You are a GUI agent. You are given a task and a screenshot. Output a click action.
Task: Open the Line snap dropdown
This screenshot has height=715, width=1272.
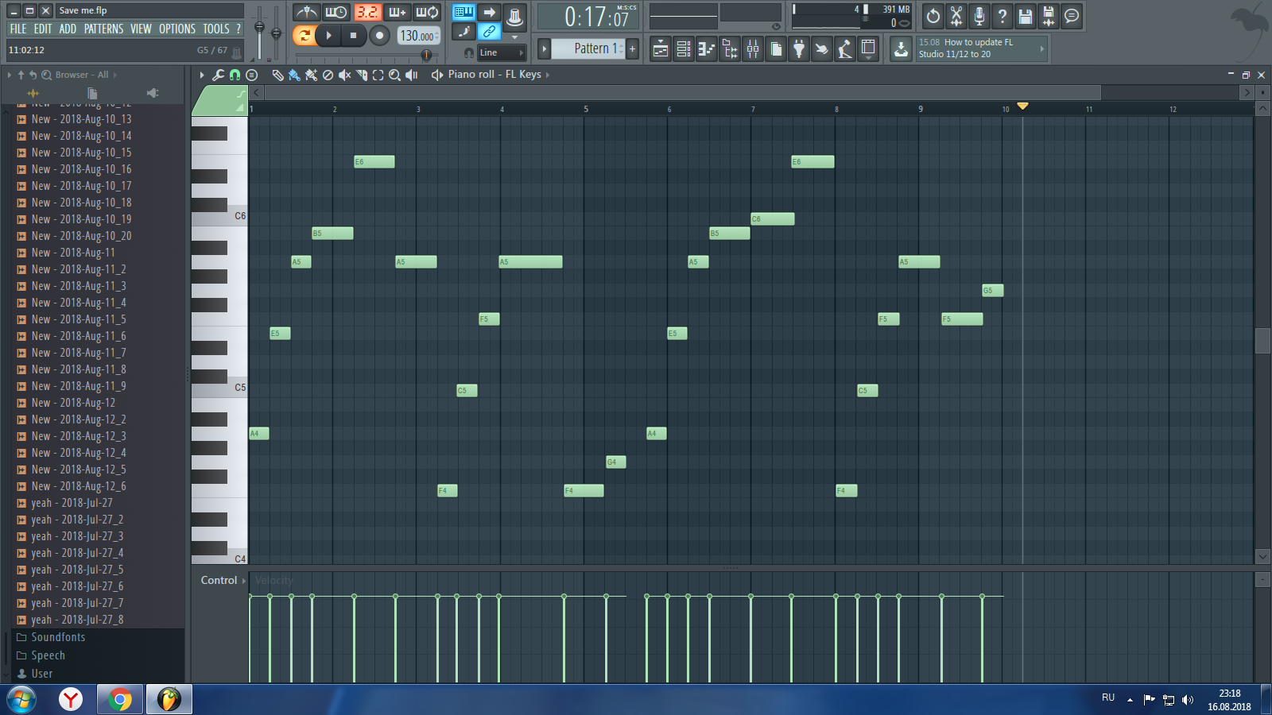(501, 52)
